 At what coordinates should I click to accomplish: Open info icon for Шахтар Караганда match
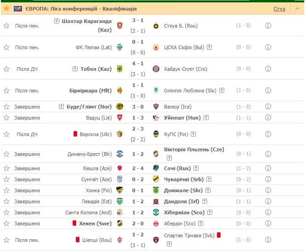[268, 26]
